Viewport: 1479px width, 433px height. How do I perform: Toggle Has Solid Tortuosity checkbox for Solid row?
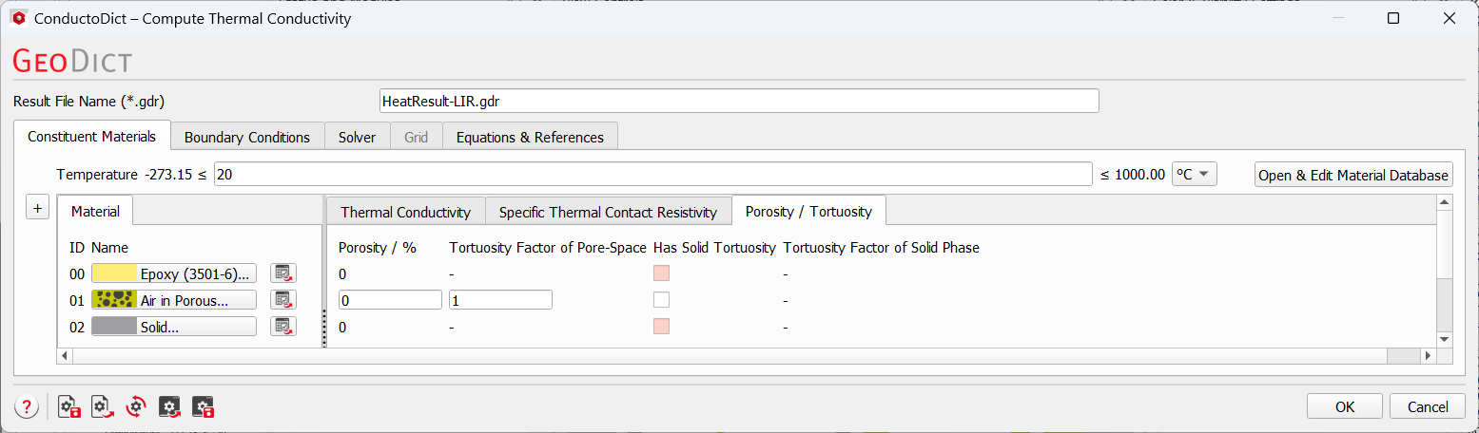tap(661, 327)
